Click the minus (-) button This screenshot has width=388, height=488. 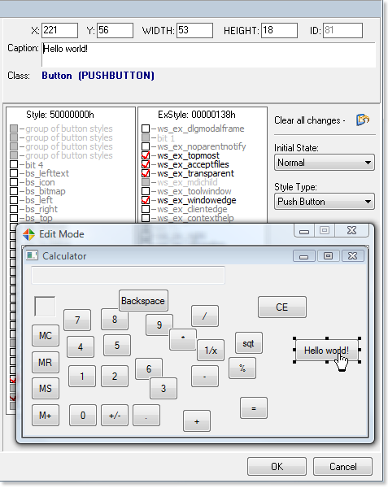(x=205, y=377)
